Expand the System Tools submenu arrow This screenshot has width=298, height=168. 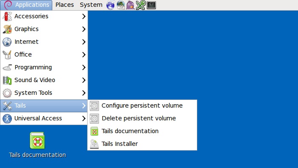point(84,93)
